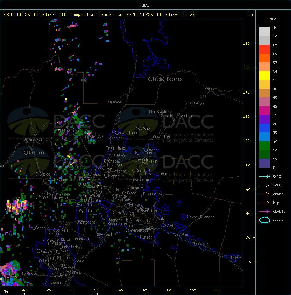Click the intense yellow-magenta storm cell near L_Vegas
Image resolution: width=291 pixels, height=295 pixels.
[17, 206]
